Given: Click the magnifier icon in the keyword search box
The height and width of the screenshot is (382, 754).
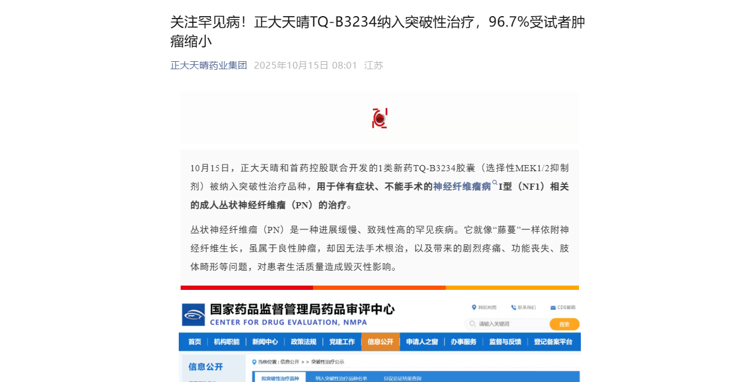Looking at the screenshot, I should pyautogui.click(x=473, y=324).
